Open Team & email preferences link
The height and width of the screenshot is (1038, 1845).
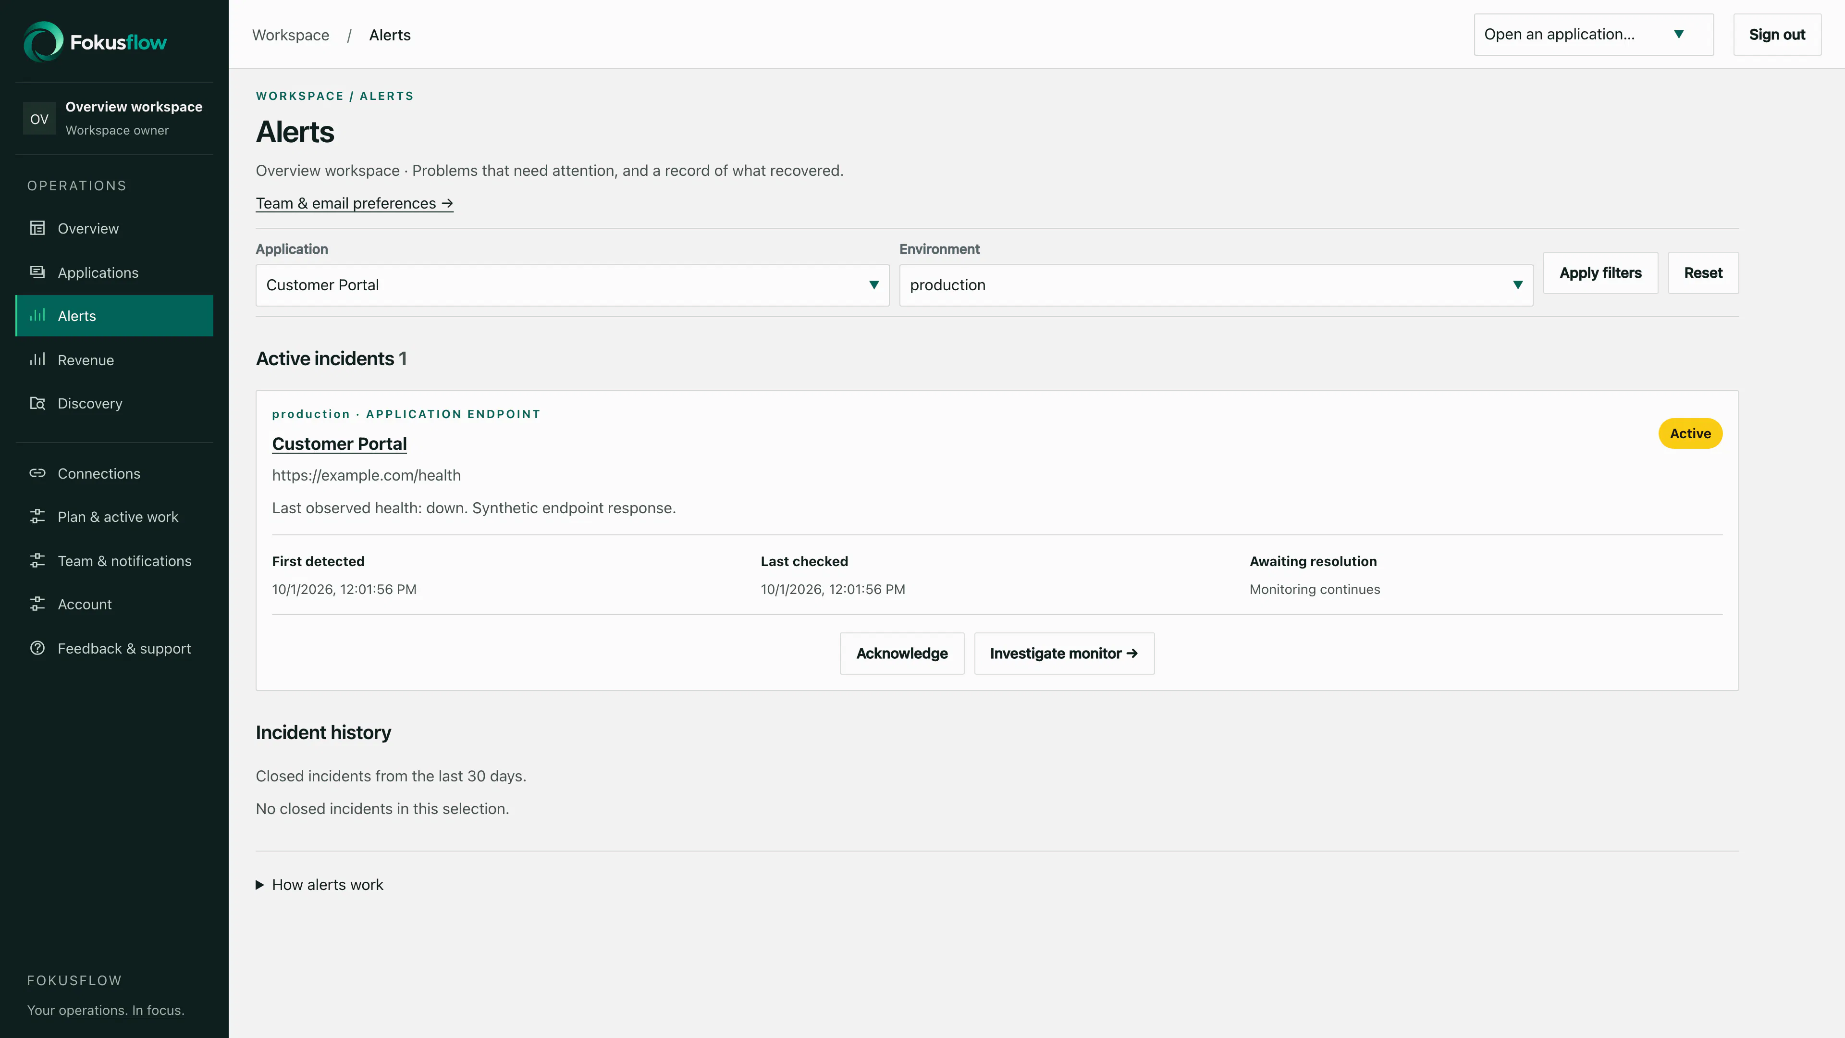[x=355, y=203]
